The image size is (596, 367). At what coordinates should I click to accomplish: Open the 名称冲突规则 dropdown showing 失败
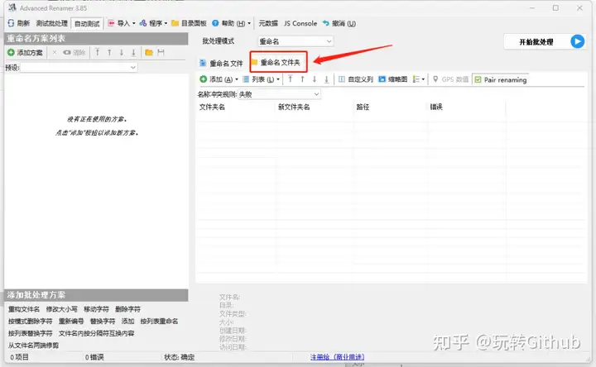(279, 94)
